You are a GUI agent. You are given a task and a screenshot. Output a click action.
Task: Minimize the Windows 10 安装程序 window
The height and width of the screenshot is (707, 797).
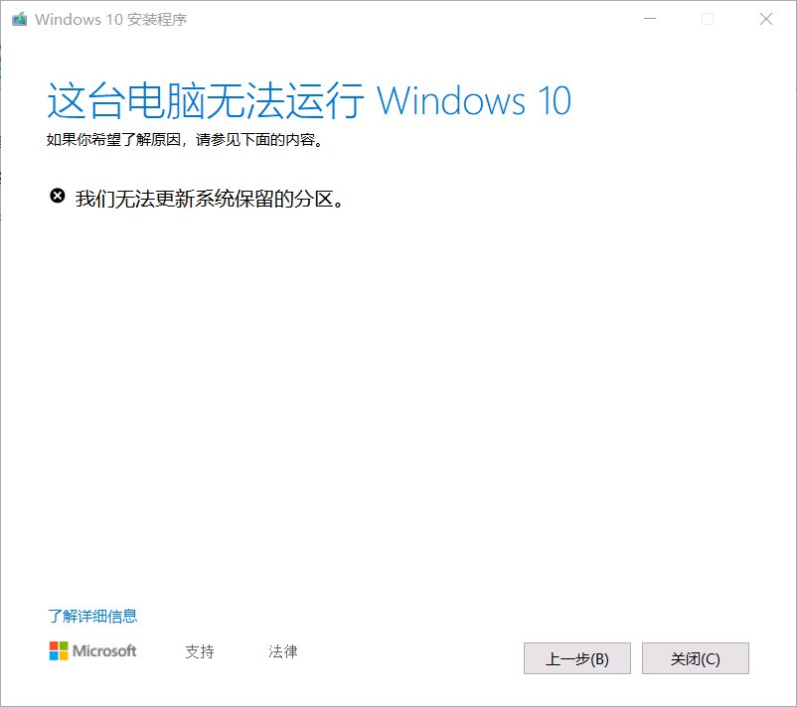pos(650,19)
